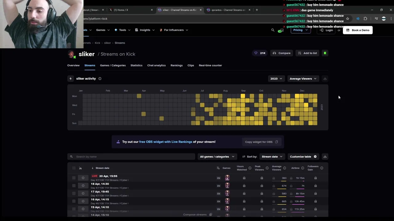Image resolution: width=394 pixels, height=221 pixels.
Task: Click the Login link
Action: [x=327, y=30]
